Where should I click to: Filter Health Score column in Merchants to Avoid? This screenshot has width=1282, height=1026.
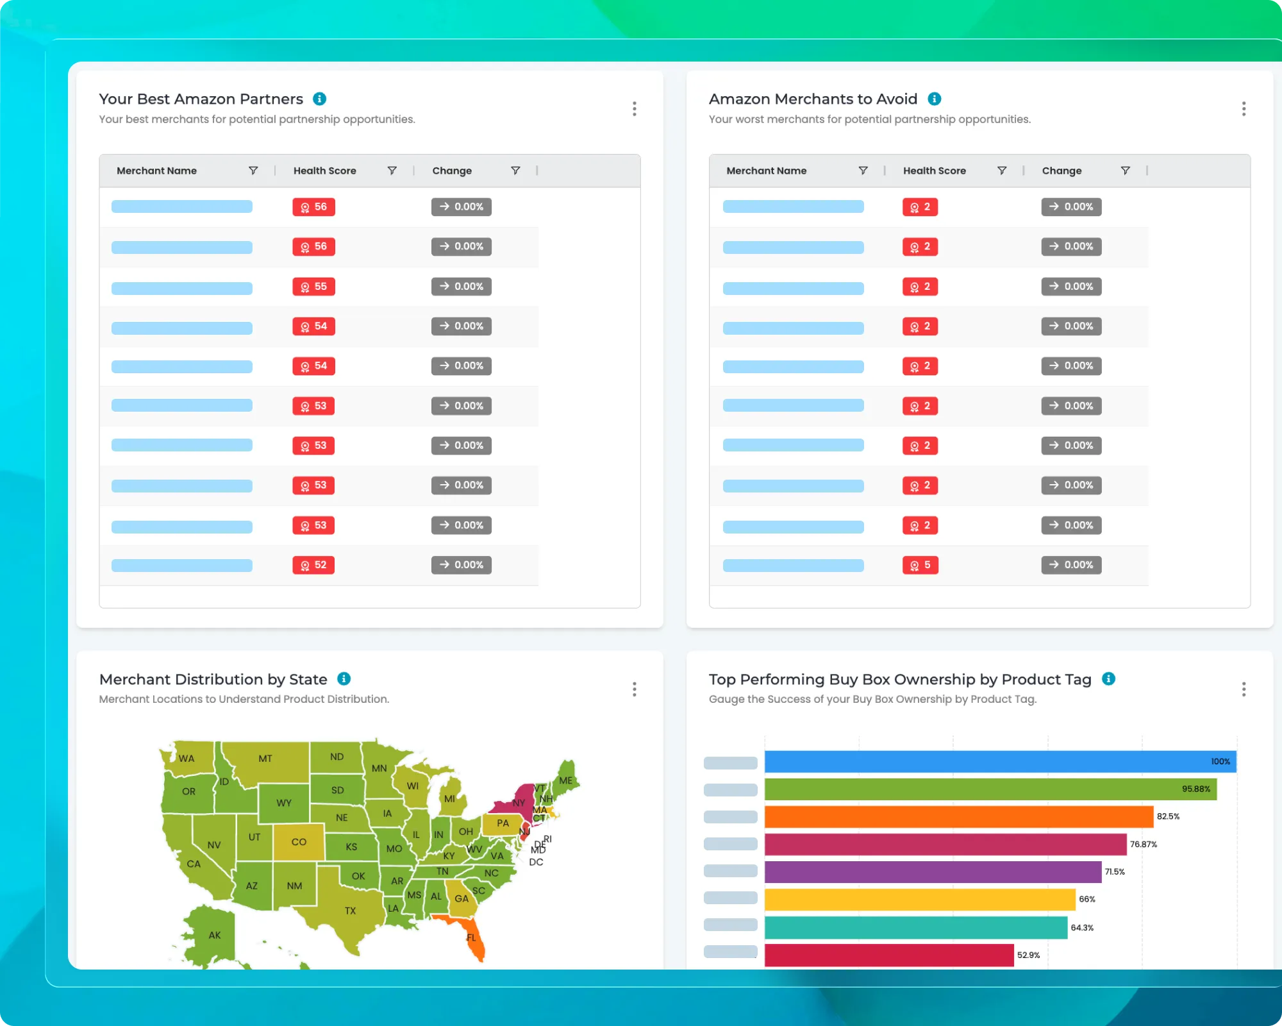(1001, 171)
